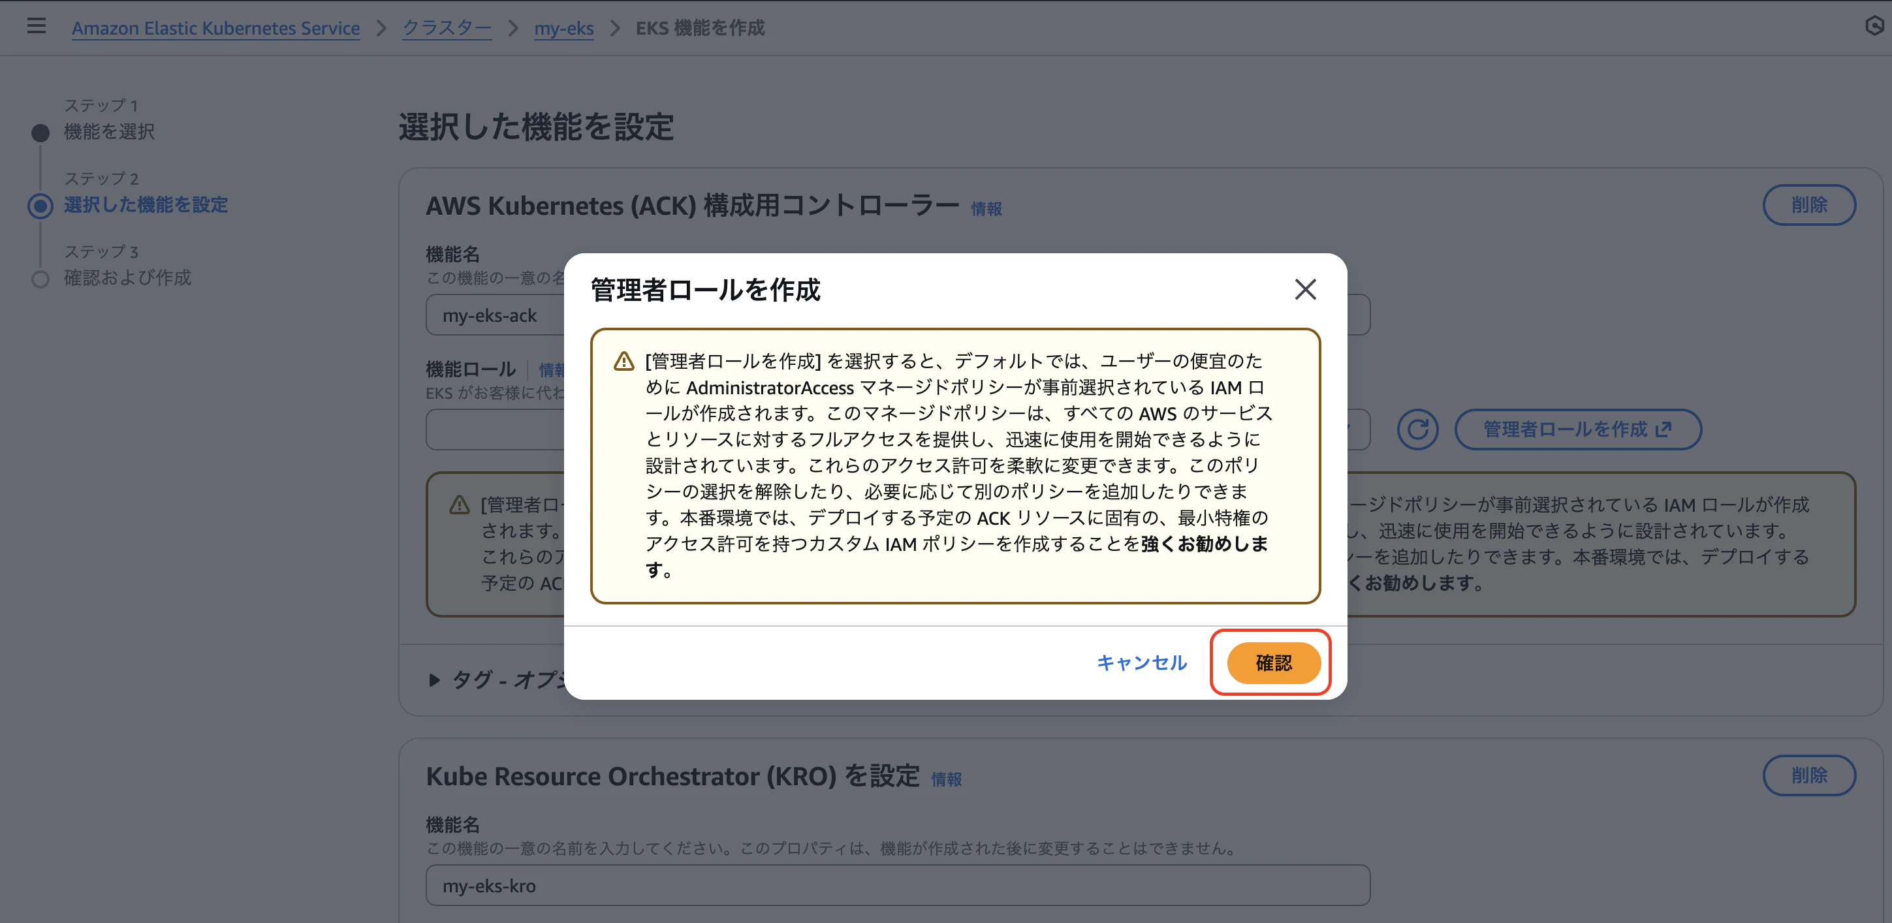Viewport: 1892px width, 923px height.
Task: Open the my-eks breadcrumb page
Action: pos(563,28)
